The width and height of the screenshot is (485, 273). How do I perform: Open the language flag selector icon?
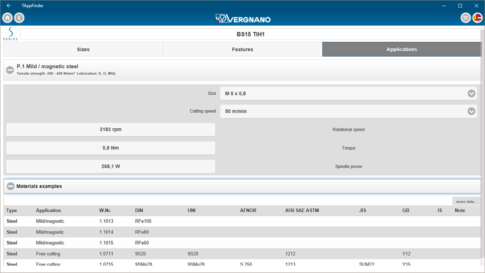tap(477, 17)
